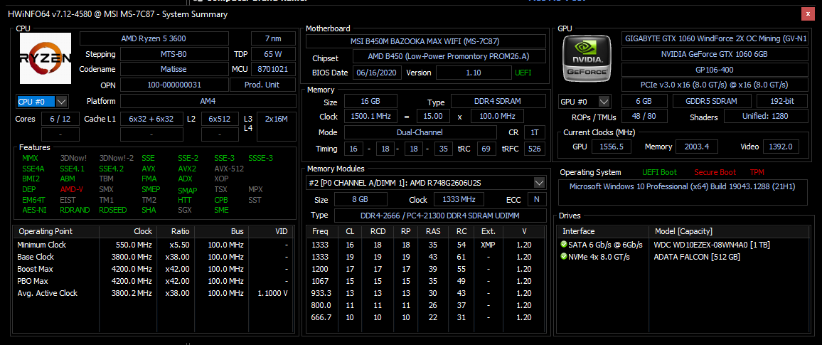Click the BIOS version 1.10 field
The image size is (822, 345).
[x=474, y=73]
